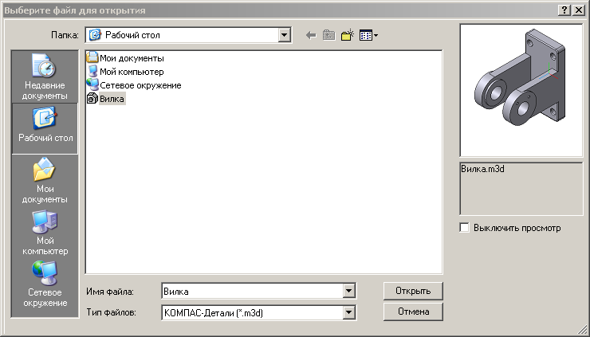Select the Мои документы folder in list

(125, 58)
